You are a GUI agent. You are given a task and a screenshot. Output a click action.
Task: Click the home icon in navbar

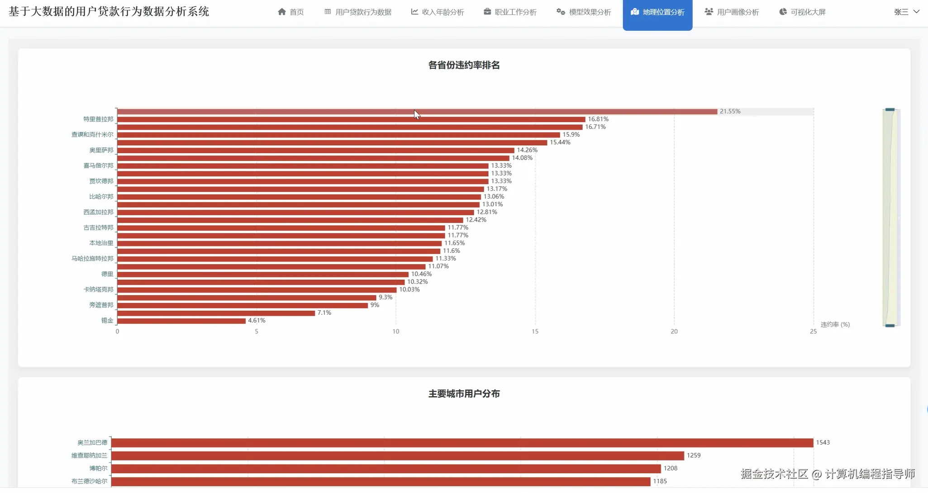(x=281, y=12)
